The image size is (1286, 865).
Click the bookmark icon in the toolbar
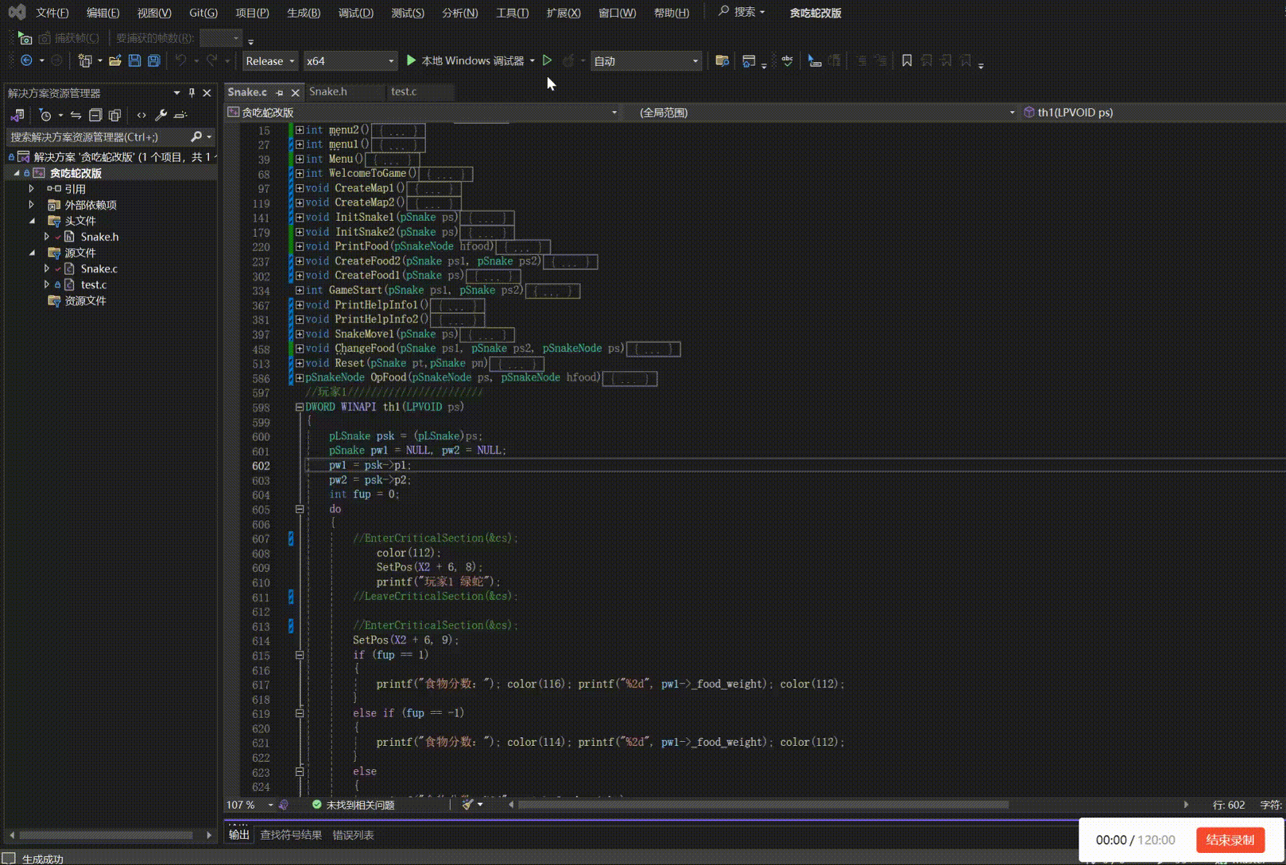[x=907, y=61]
